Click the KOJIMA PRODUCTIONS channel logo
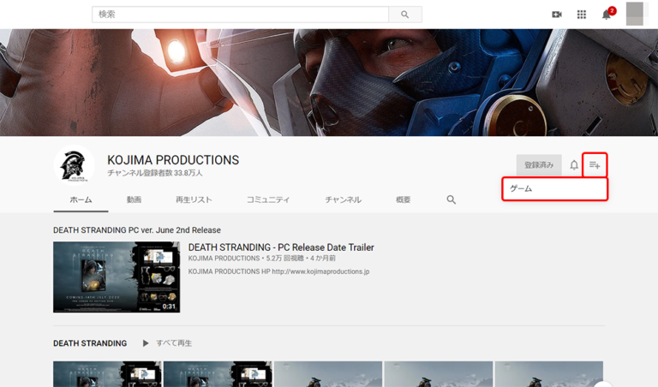Screen dimensions: 658x387 point(74,165)
